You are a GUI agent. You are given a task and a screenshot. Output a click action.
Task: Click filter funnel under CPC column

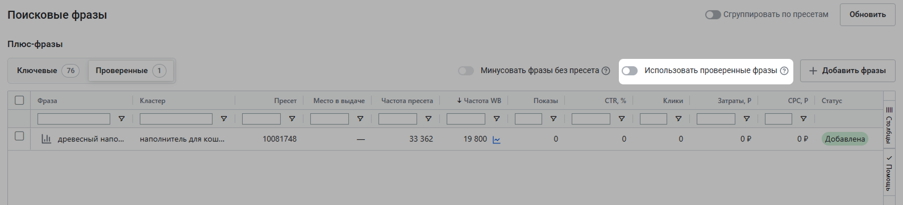(804, 119)
